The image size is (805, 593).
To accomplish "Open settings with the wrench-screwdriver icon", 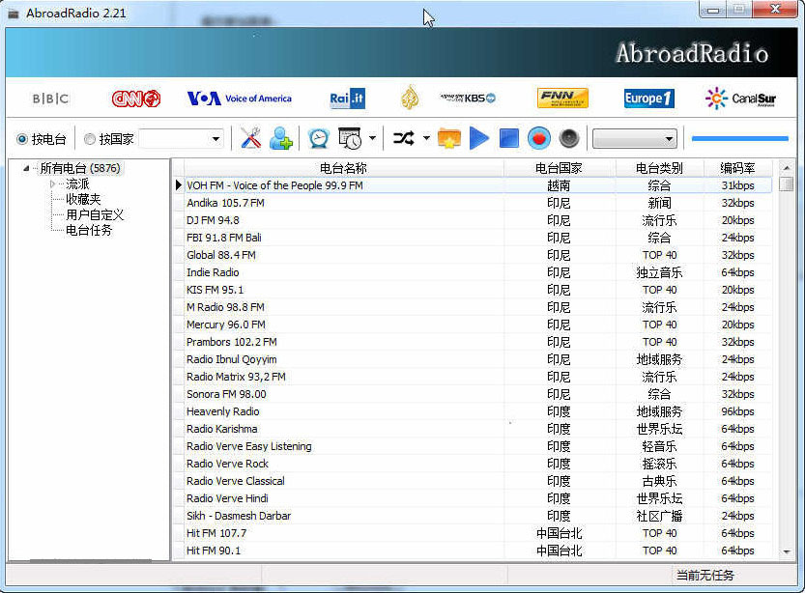I will (x=251, y=139).
